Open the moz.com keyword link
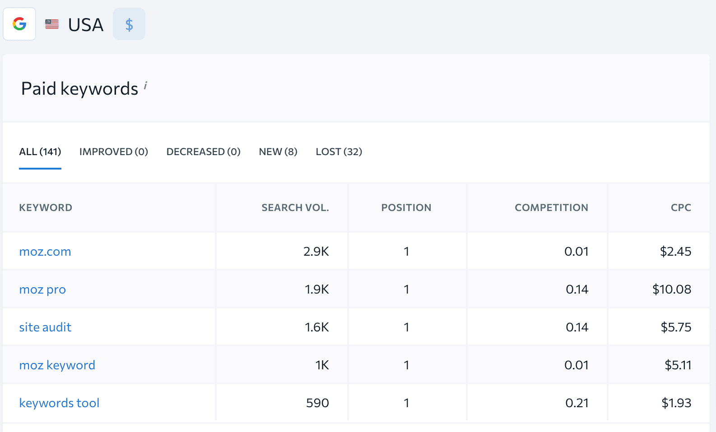Screen dimensions: 716x432 click(x=45, y=252)
